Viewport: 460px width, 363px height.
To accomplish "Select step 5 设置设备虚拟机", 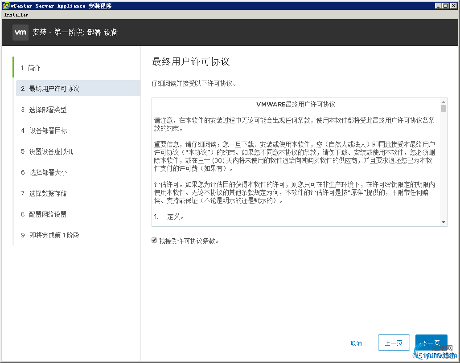I will [47, 151].
